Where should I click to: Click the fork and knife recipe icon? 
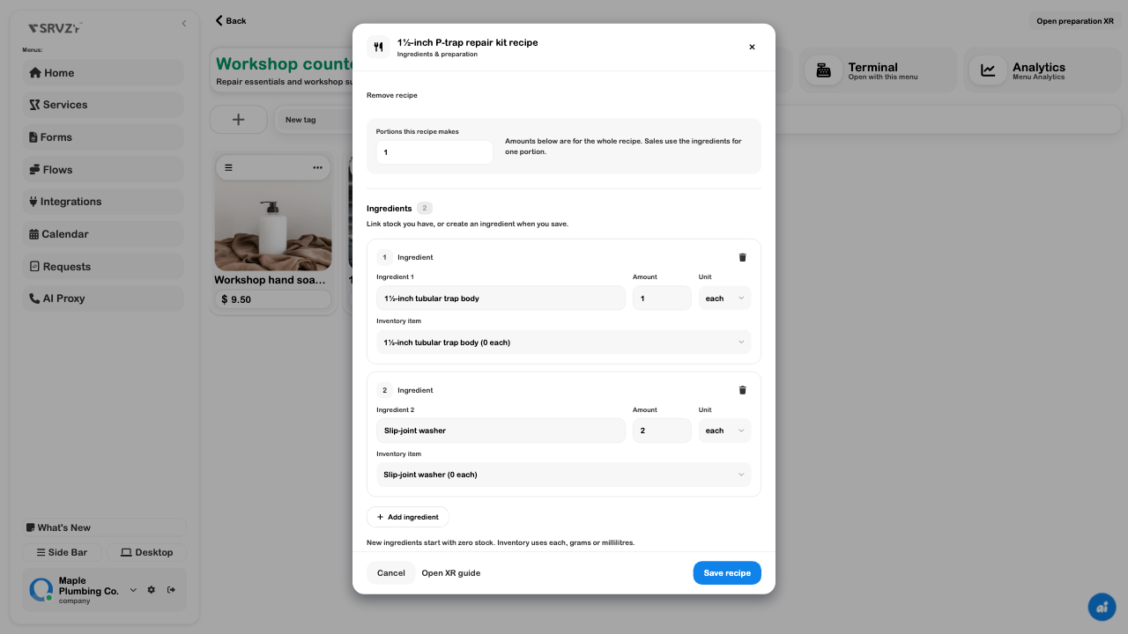[378, 47]
